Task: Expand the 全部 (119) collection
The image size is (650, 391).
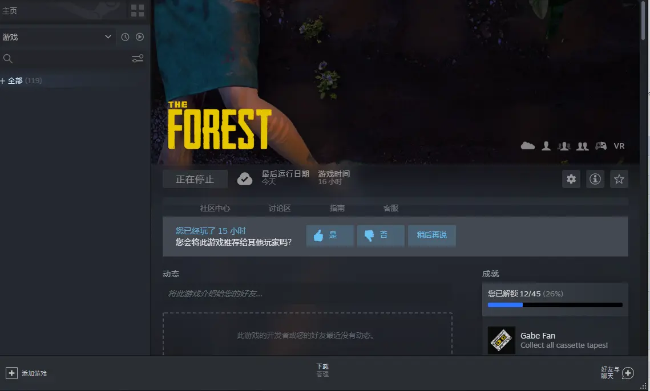Action: pyautogui.click(x=22, y=80)
